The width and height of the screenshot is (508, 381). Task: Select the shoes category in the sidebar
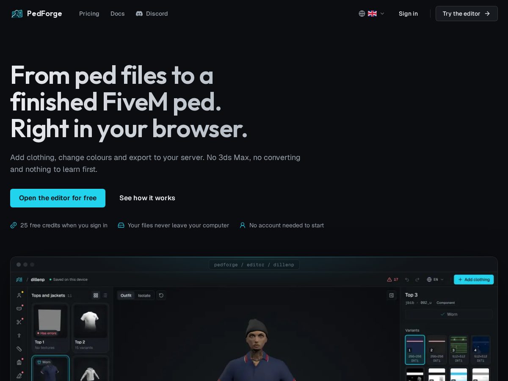(19, 375)
